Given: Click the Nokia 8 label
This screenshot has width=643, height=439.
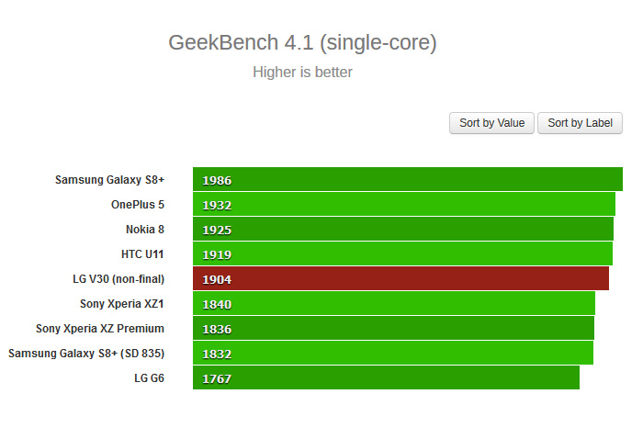Looking at the screenshot, I should pos(145,230).
